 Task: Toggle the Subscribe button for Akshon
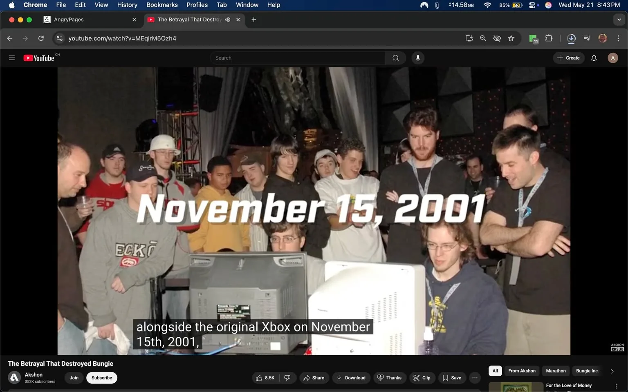[101, 378]
